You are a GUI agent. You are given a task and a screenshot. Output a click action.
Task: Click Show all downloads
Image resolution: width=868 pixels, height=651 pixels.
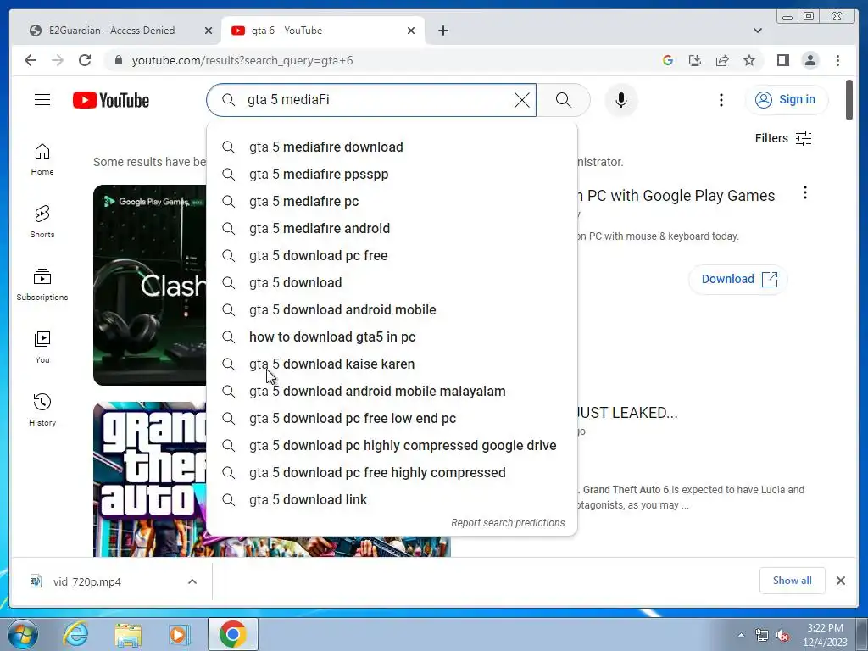point(793,580)
